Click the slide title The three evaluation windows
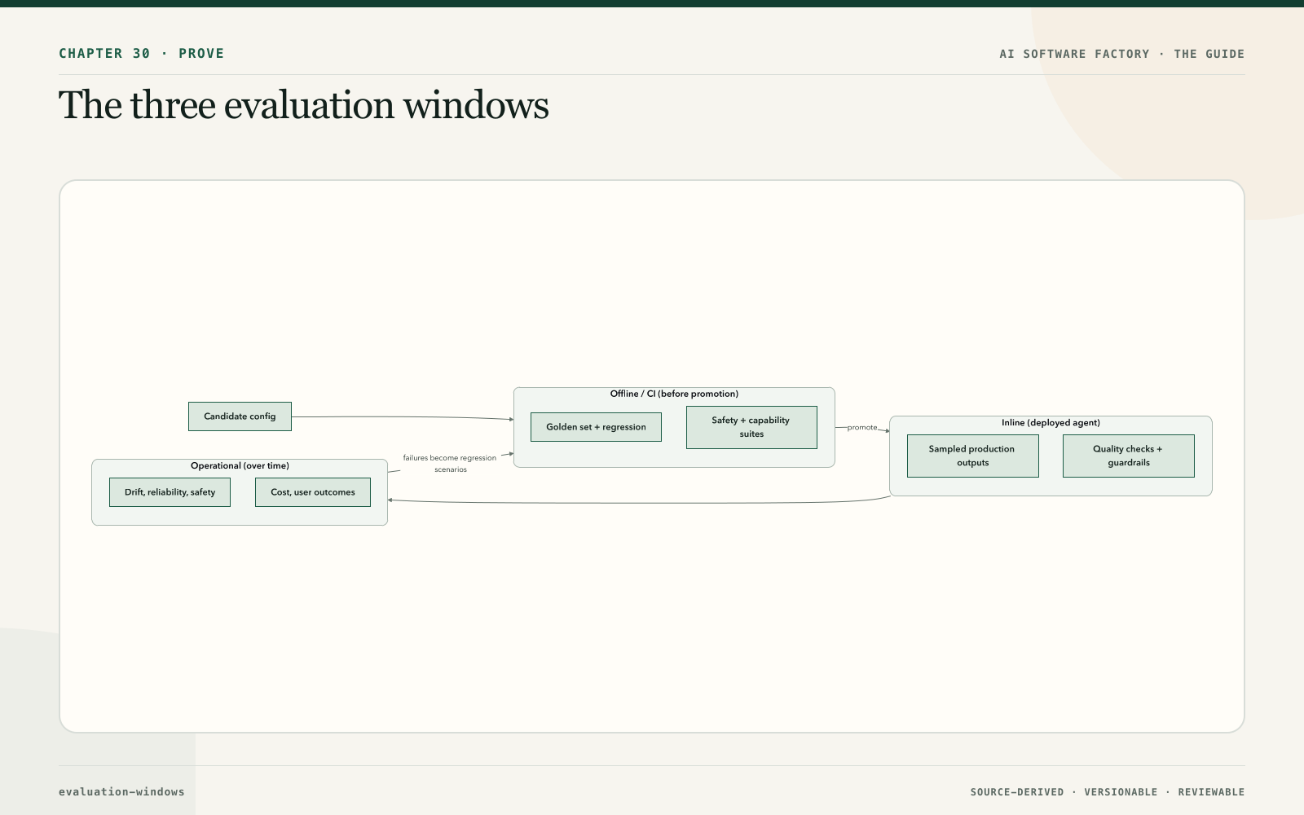The image size is (1304, 815). click(304, 105)
